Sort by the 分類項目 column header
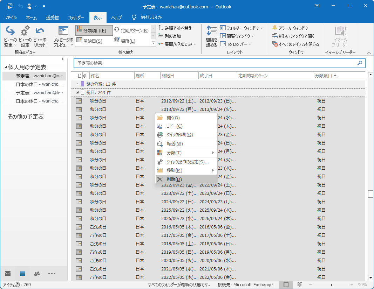 tap(339, 76)
